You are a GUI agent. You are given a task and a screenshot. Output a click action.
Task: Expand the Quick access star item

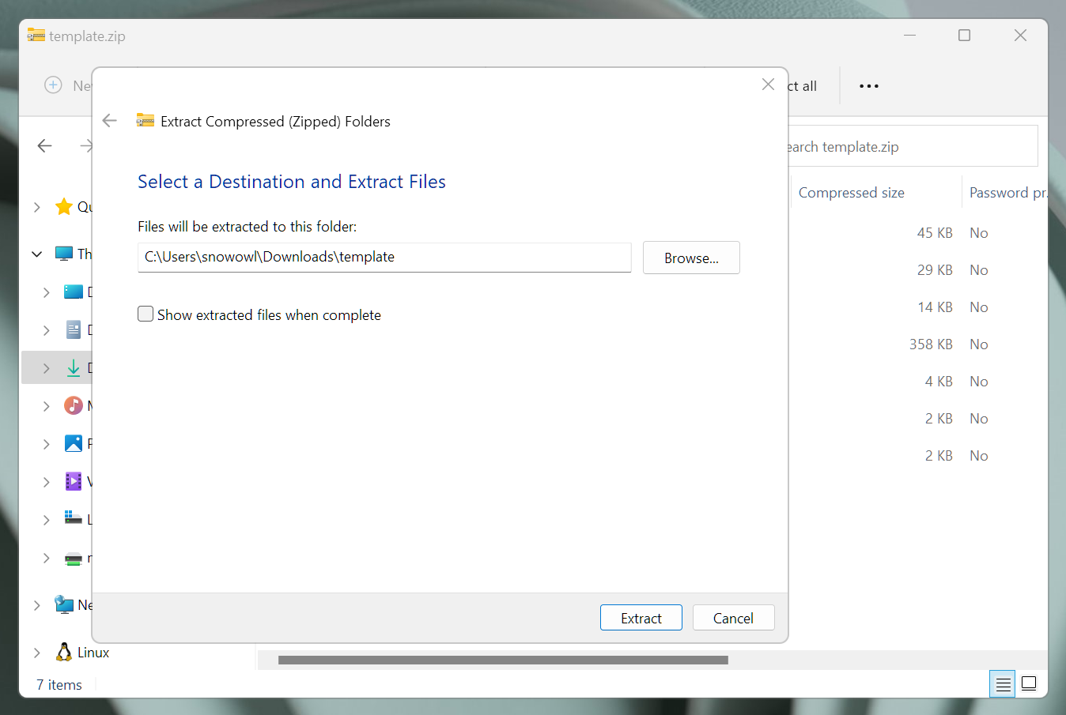(37, 207)
